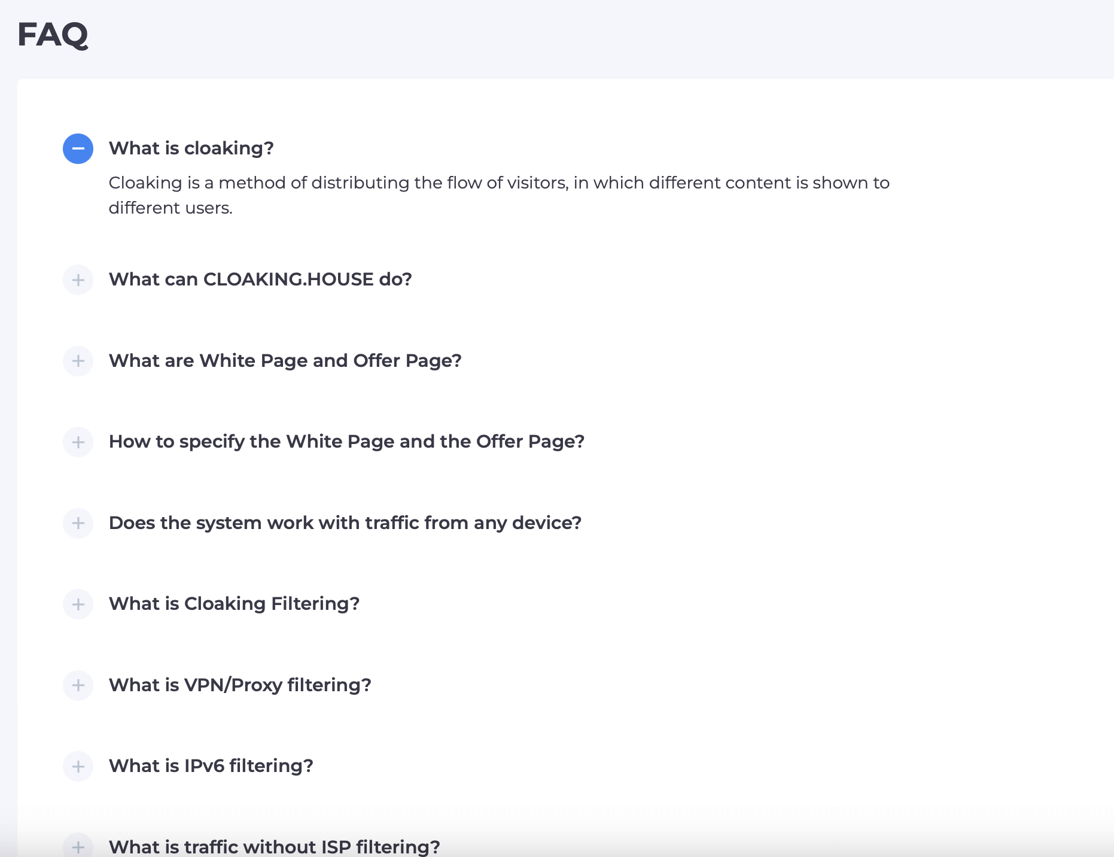Collapse the 'What is cloaking?' minus icon

(78, 148)
